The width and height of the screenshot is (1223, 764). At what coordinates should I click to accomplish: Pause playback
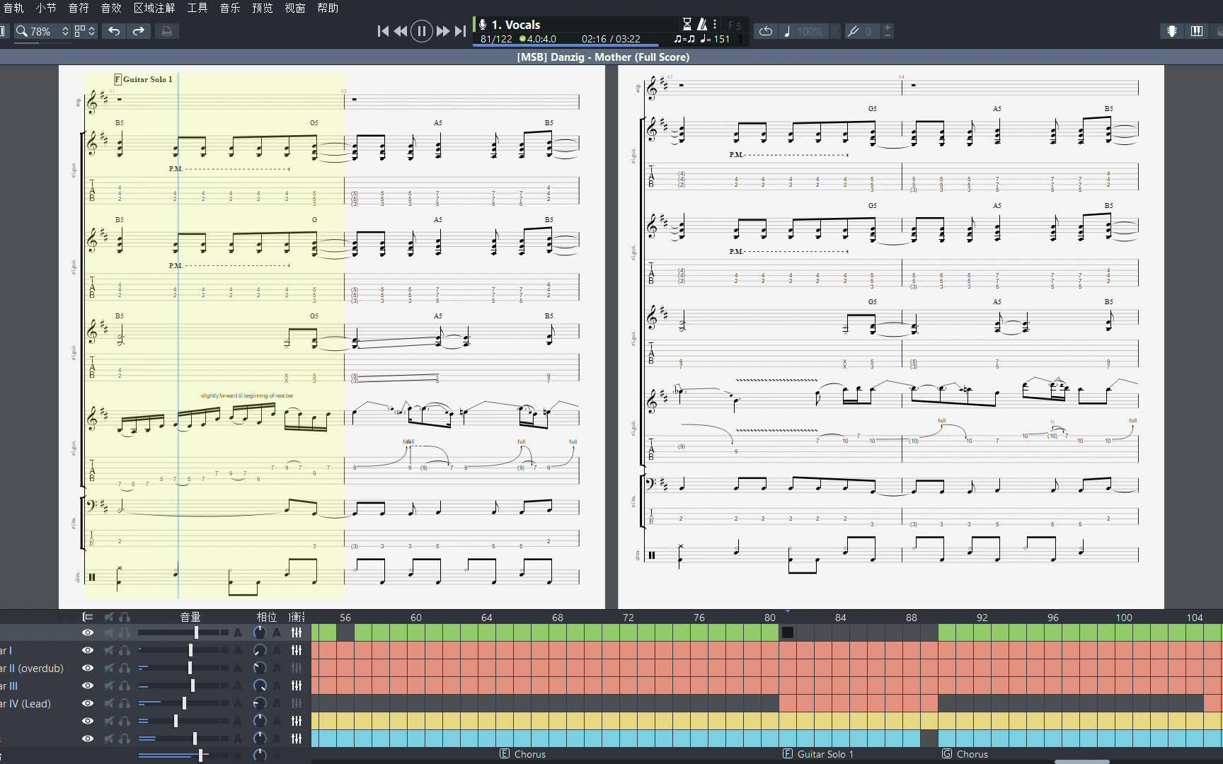[422, 31]
